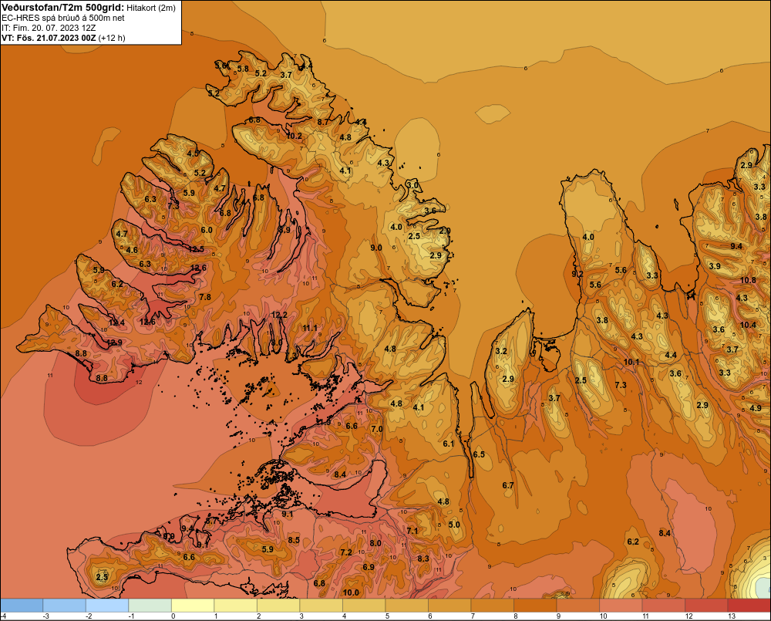The image size is (771, 621).
Task: Click the 8.5 temperature value
Action: click(294, 540)
